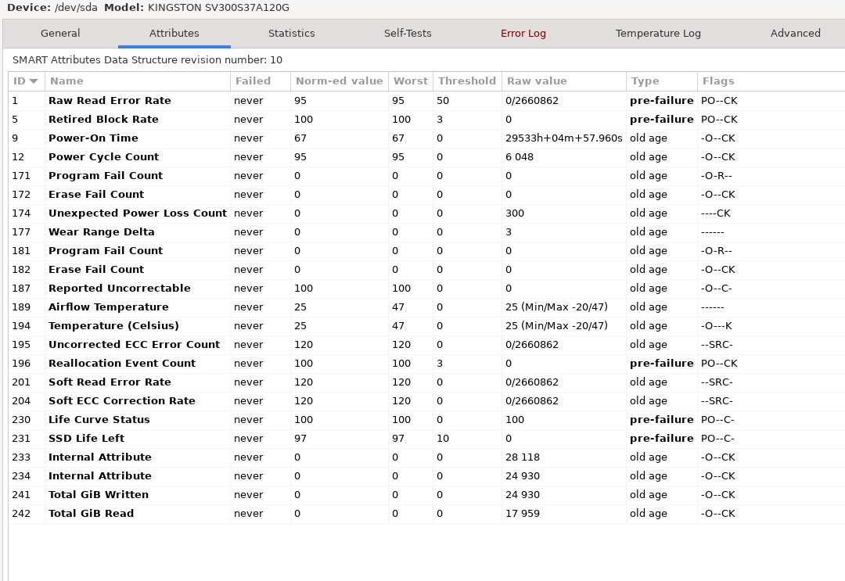
Task: Select the Wear Range Delta row
Action: tap(427, 232)
